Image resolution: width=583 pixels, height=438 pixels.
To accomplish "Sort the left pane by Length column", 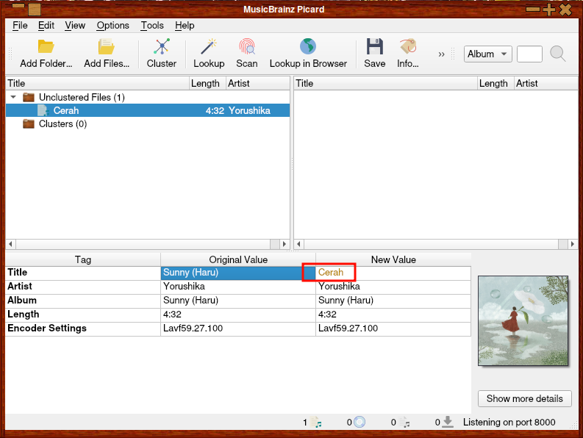I will 206,83.
